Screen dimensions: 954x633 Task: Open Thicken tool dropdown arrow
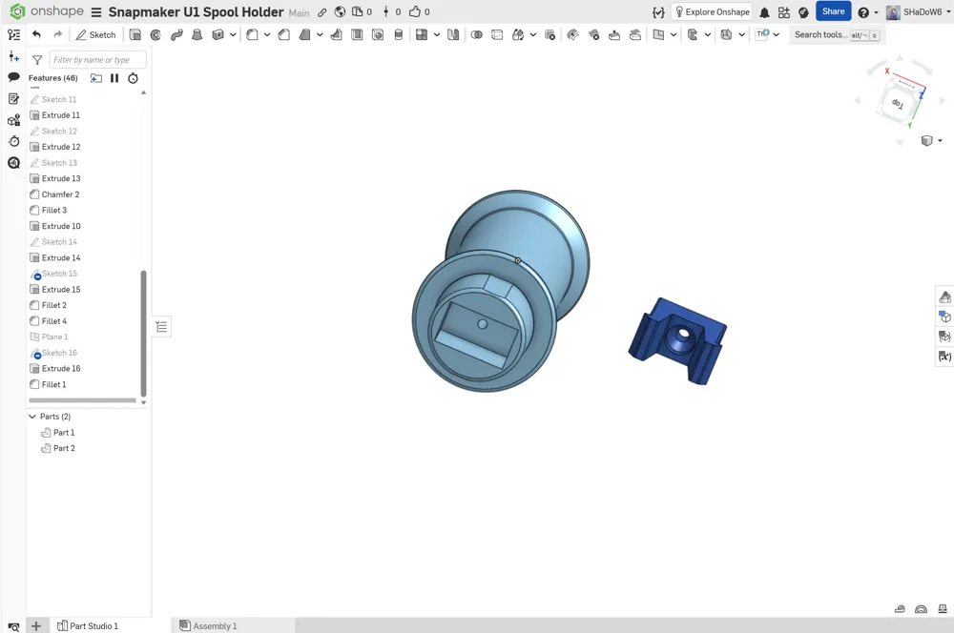point(233,34)
